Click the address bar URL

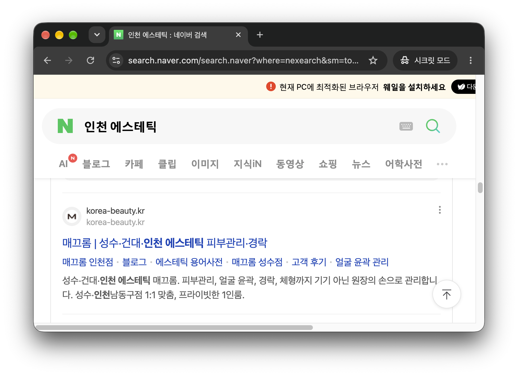click(243, 61)
